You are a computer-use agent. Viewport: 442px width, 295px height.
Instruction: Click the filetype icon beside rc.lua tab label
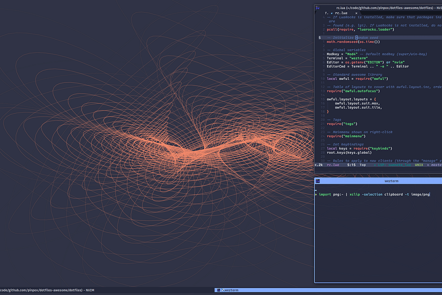(332, 12)
